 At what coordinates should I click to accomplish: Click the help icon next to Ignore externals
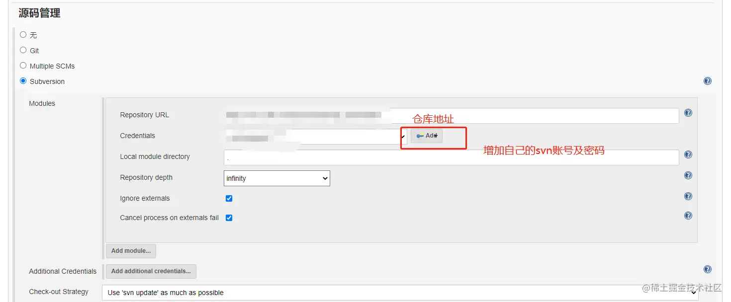[x=688, y=196]
